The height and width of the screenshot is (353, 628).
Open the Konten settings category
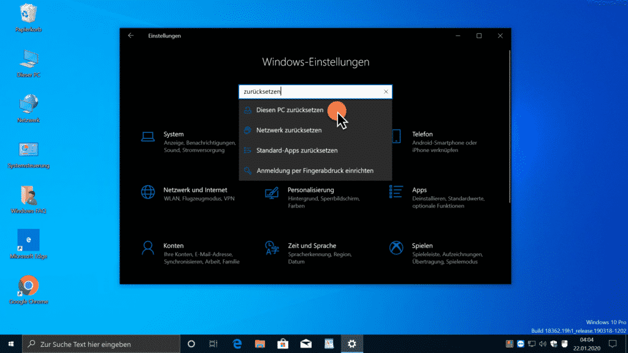click(x=190, y=253)
